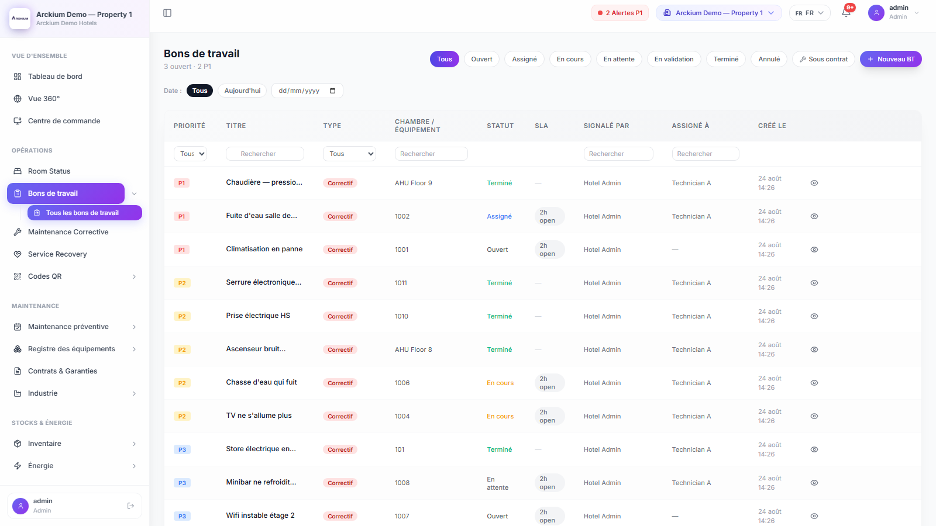Image resolution: width=936 pixels, height=526 pixels.
Task: Show Sous contrat work orders
Action: 824,59
